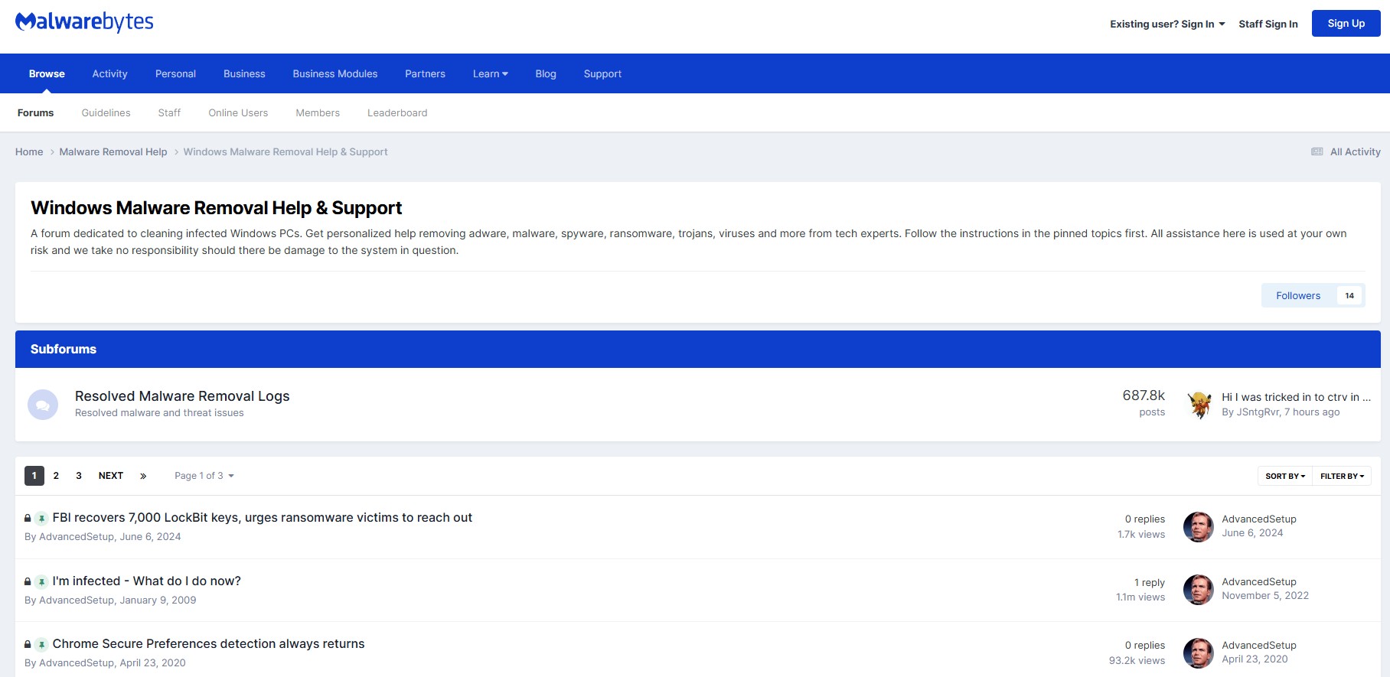
Task: Click the June 6, 2024 last-post date
Action: pyautogui.click(x=1252, y=532)
